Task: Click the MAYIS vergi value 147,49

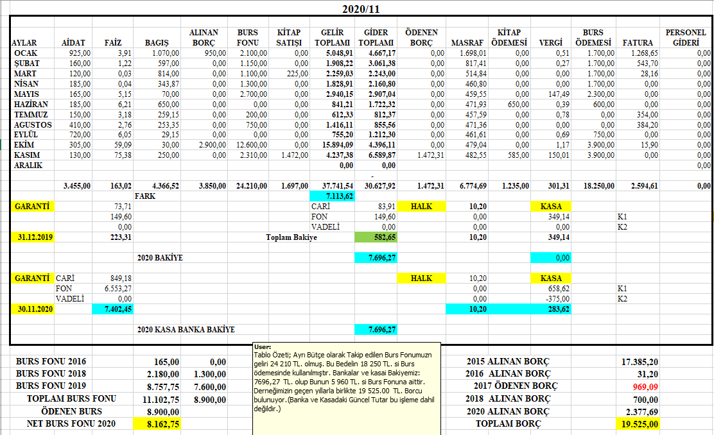Action: [559, 94]
